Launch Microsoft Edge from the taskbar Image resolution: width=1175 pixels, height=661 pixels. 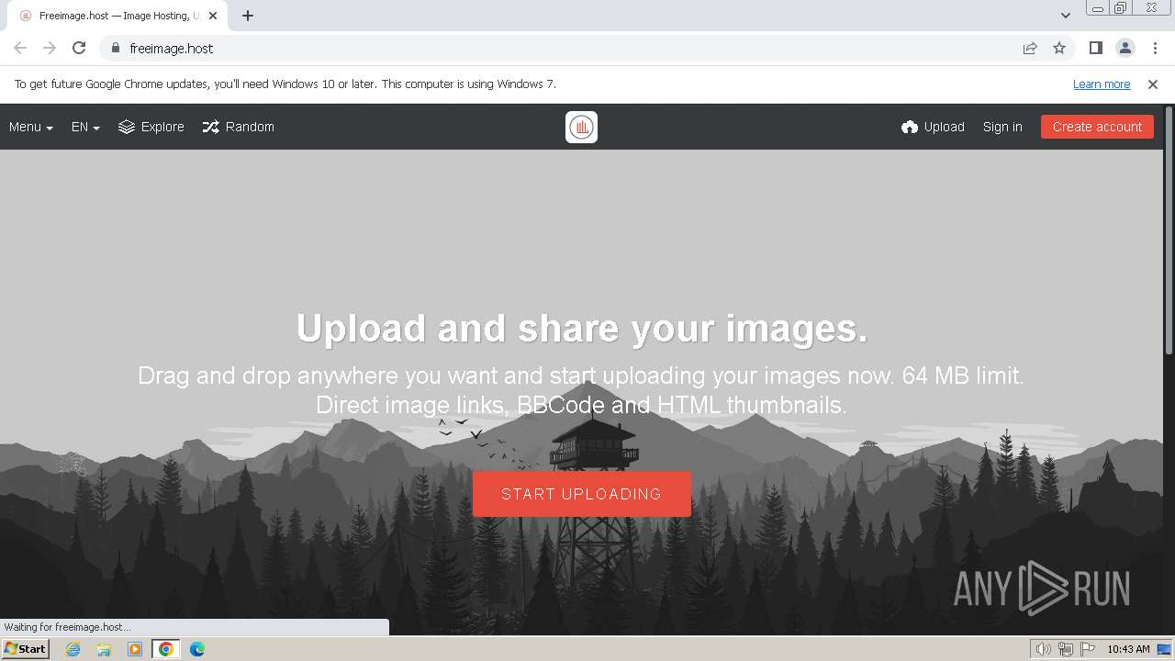(x=197, y=649)
